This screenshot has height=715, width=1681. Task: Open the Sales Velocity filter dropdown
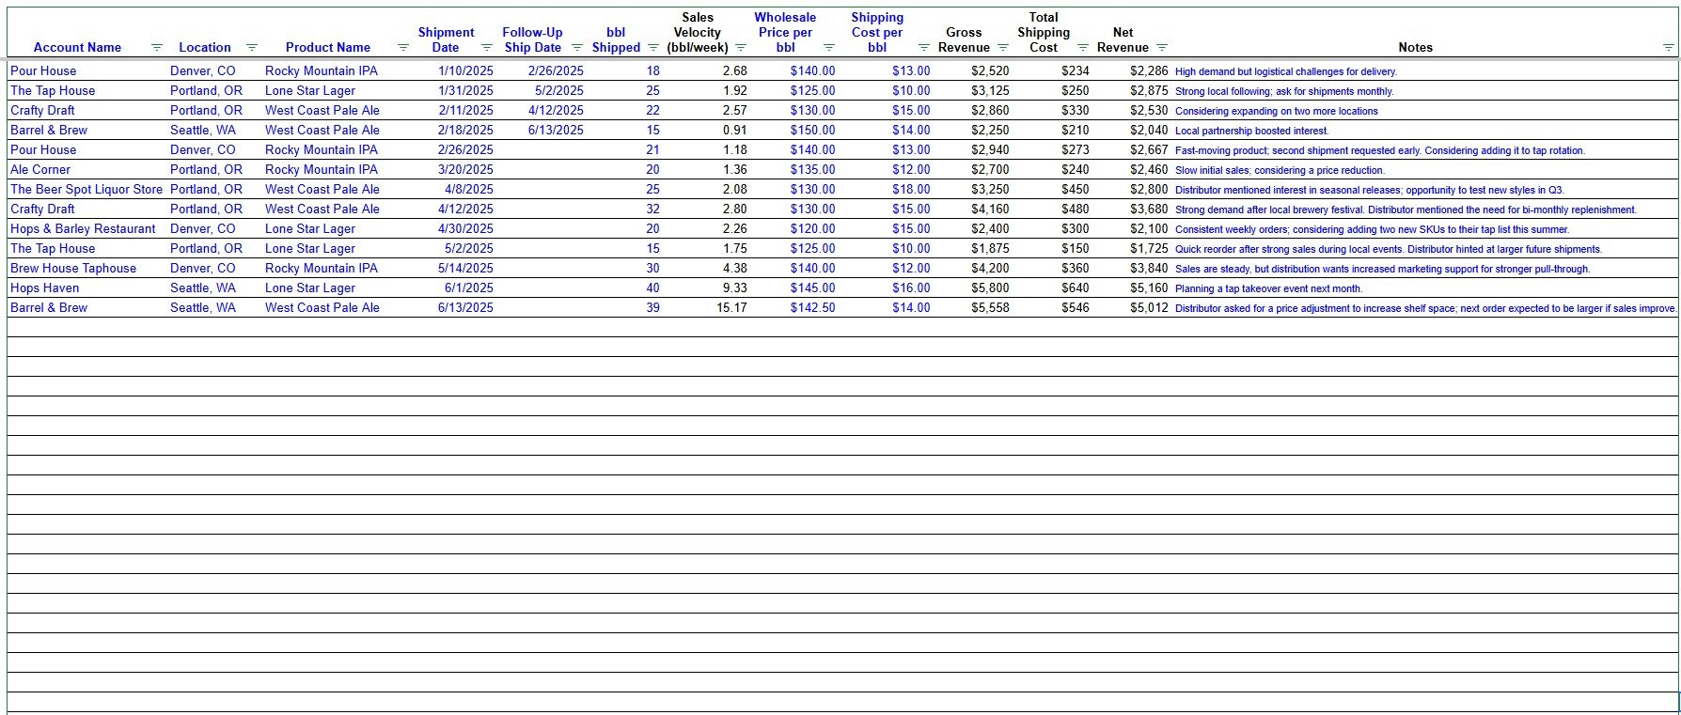[x=741, y=48]
